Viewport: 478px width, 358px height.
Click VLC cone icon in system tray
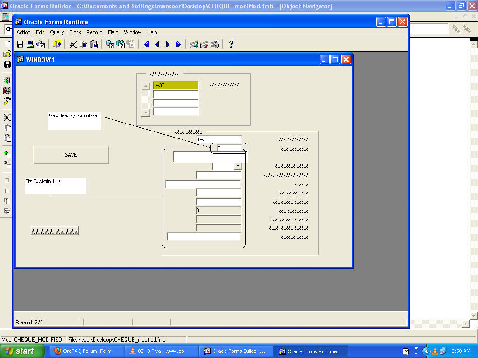point(435,351)
